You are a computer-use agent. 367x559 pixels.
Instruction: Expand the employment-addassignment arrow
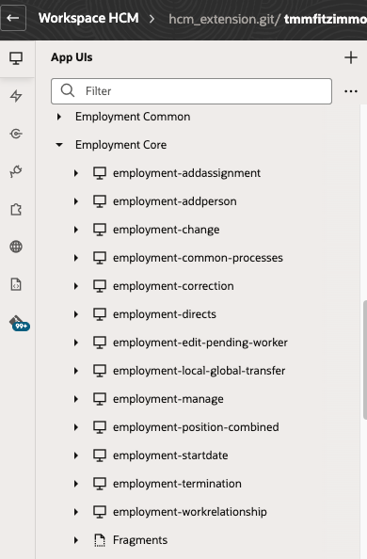pos(76,173)
